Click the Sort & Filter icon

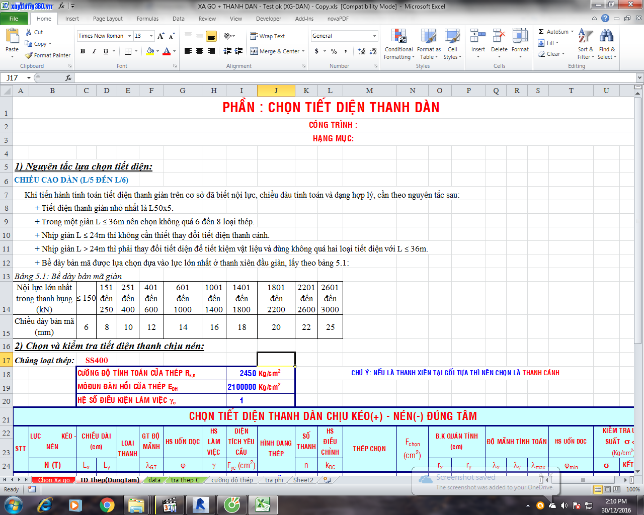point(585,37)
